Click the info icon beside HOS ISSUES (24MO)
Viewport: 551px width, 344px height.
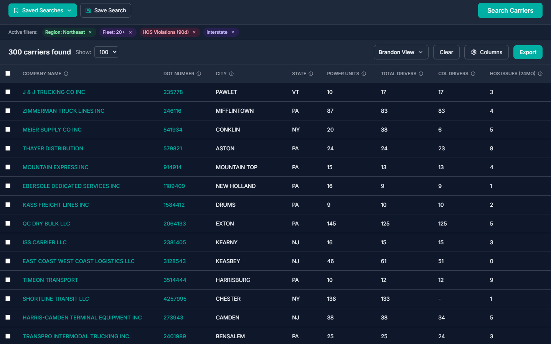point(541,73)
